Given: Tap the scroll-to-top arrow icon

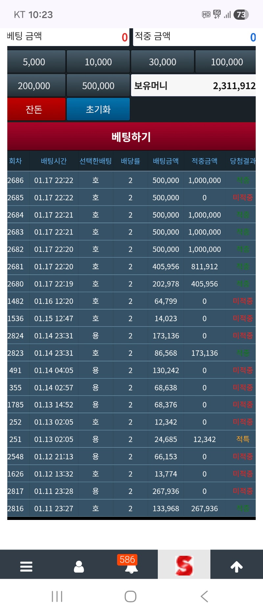Looking at the screenshot, I should (x=236, y=566).
